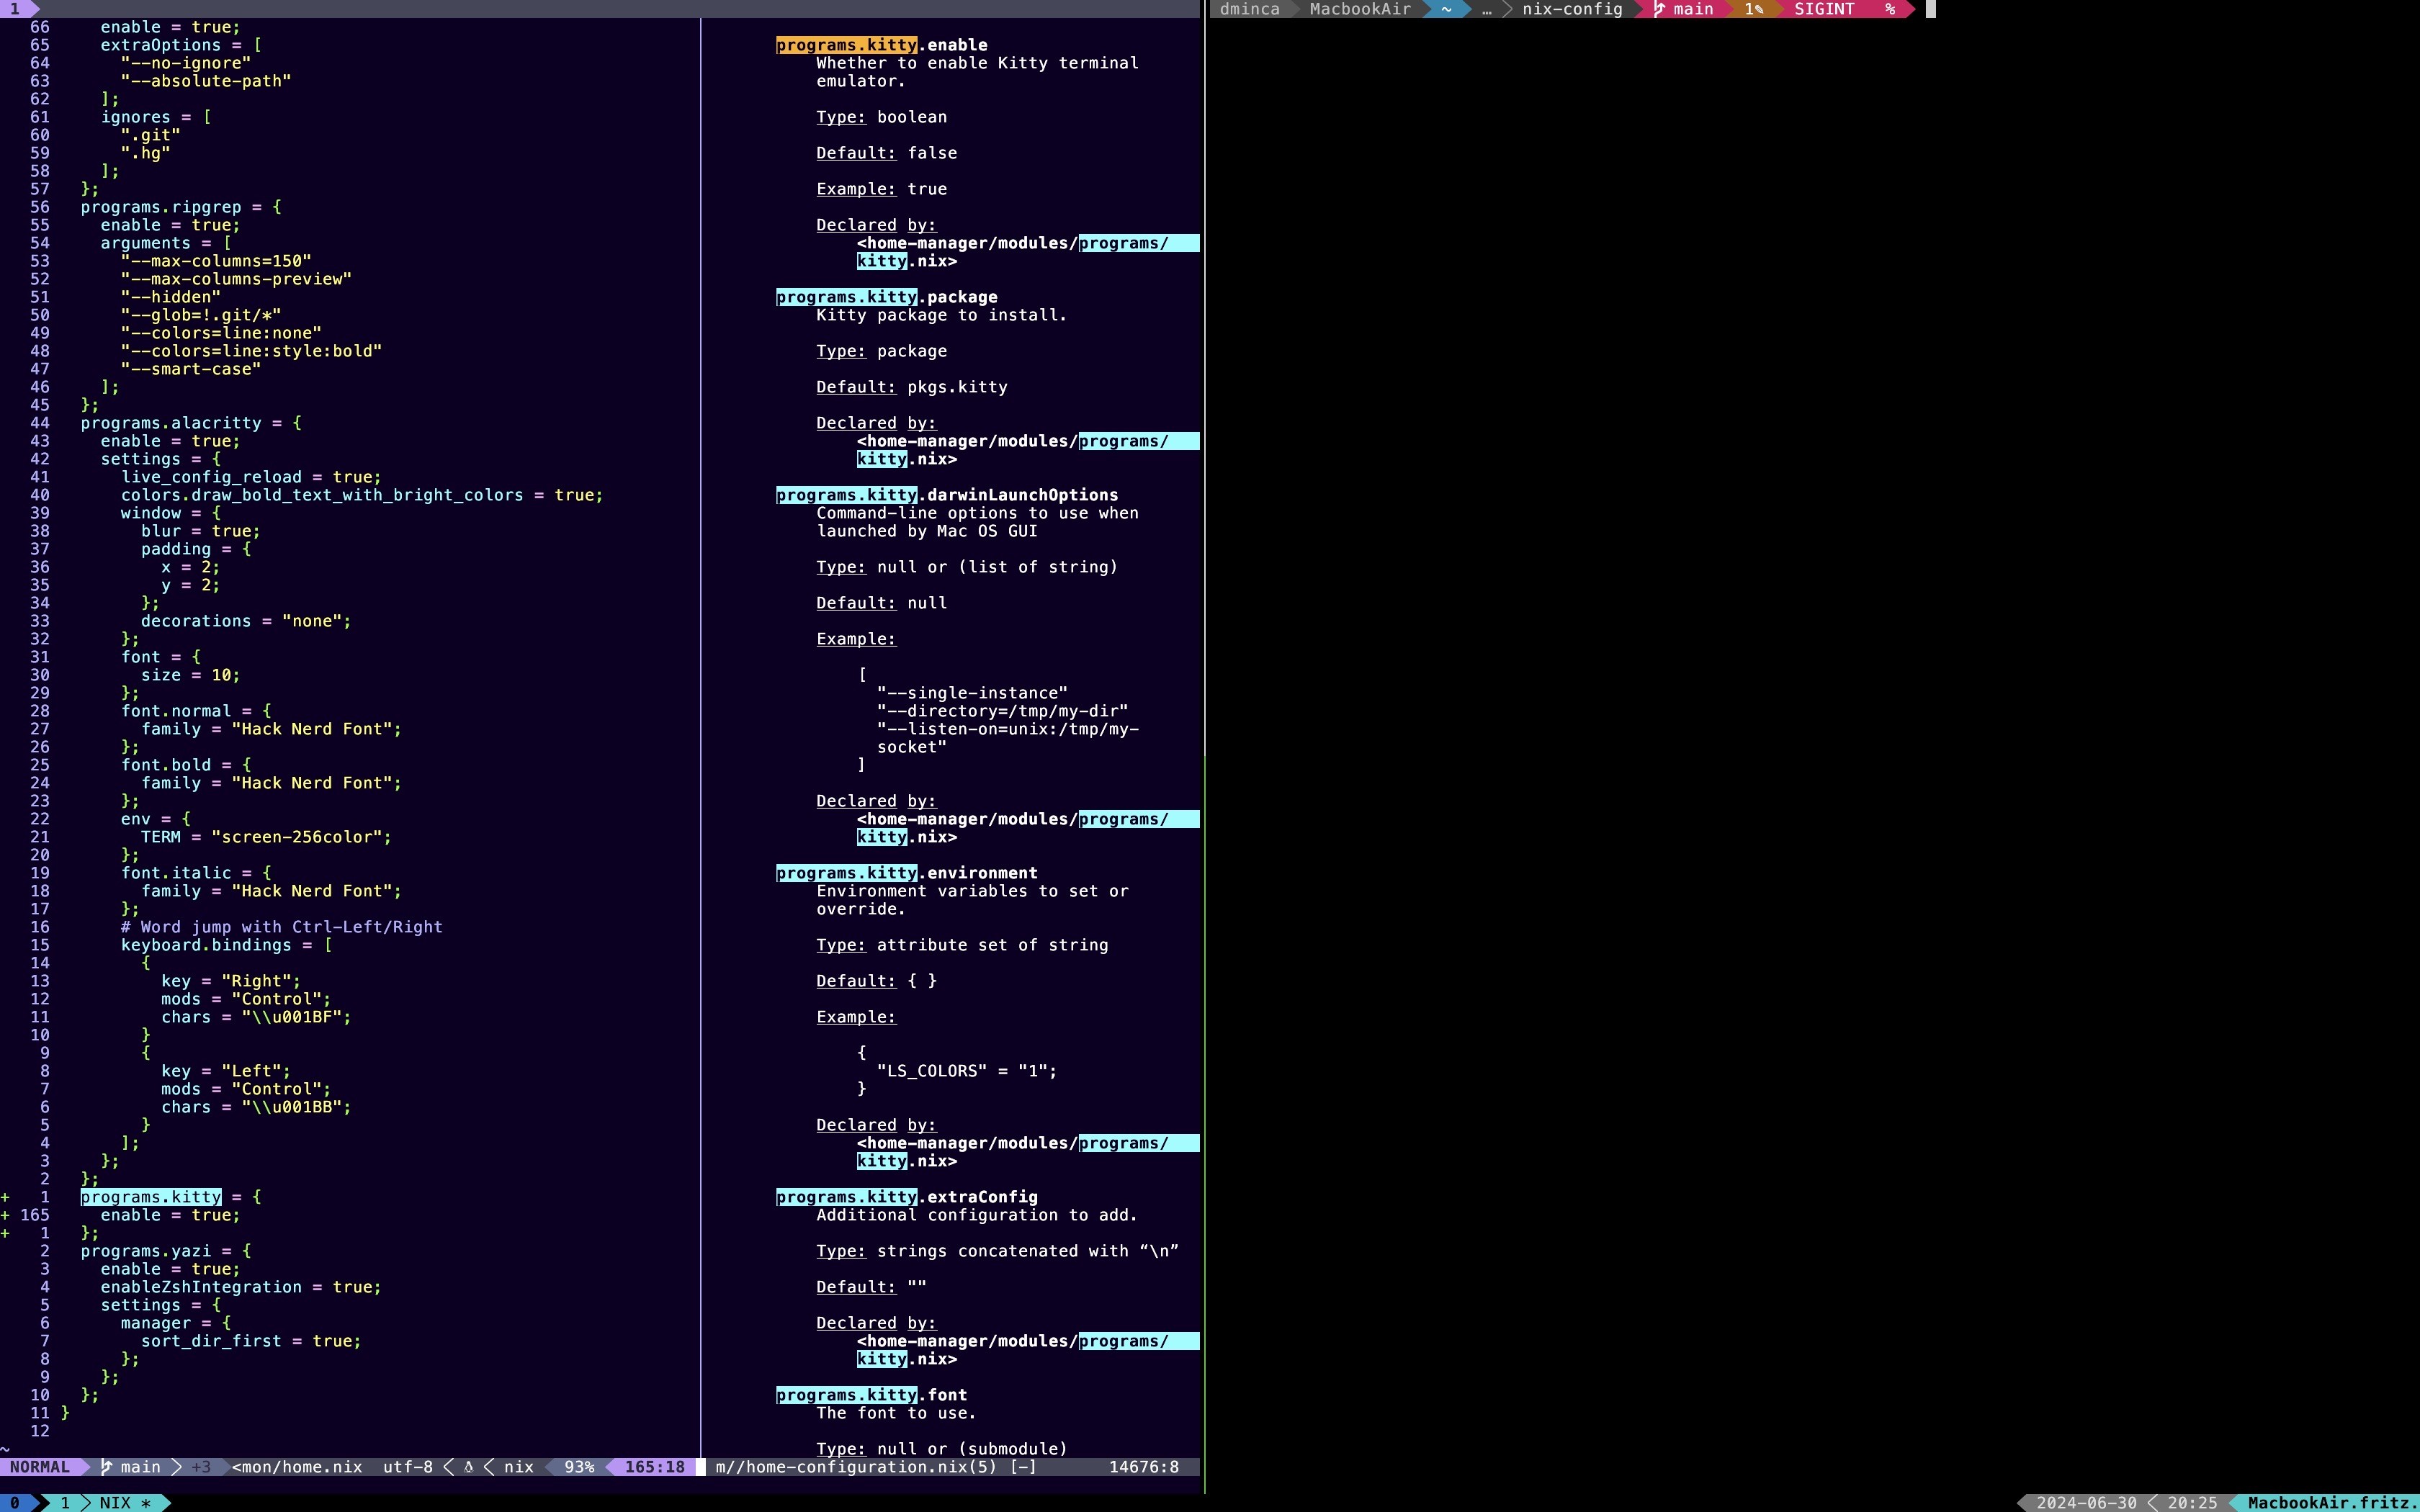Click '"LS_COLORS" = "1";' example line
This screenshot has height=1512, width=2420.
pos(967,1071)
